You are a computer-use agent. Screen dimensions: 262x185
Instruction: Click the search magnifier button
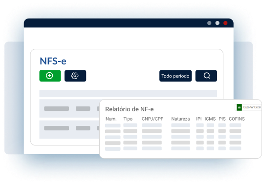[x=206, y=76]
